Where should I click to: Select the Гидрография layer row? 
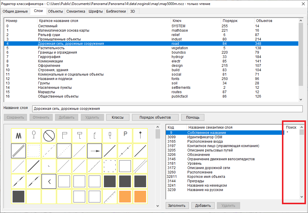49,57
